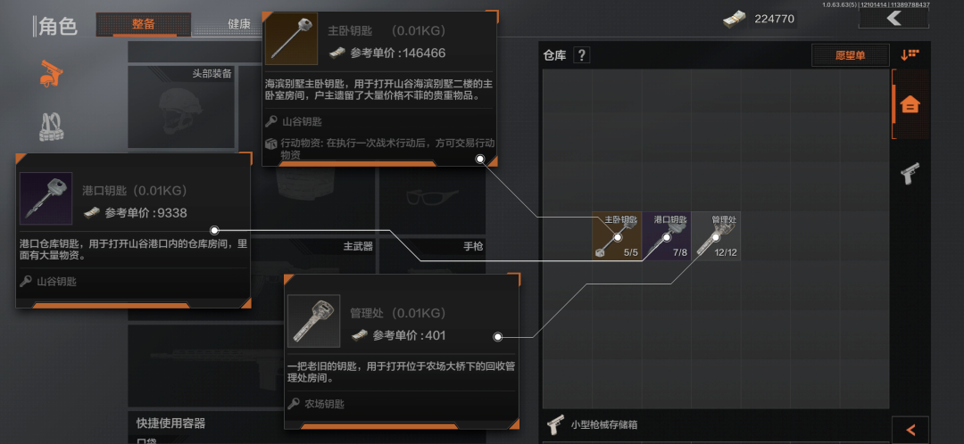
Task: Switch to the home storage sidebar icon
Action: click(910, 105)
